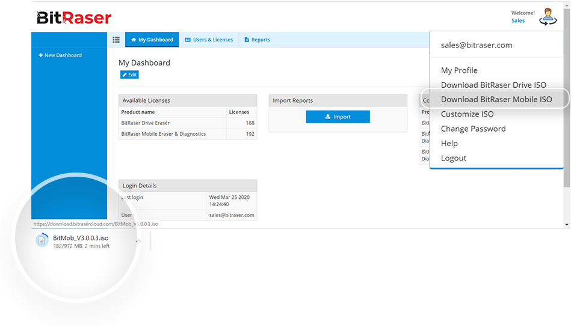571x327 pixels.
Task: Open the Reports tab
Action: click(x=257, y=40)
